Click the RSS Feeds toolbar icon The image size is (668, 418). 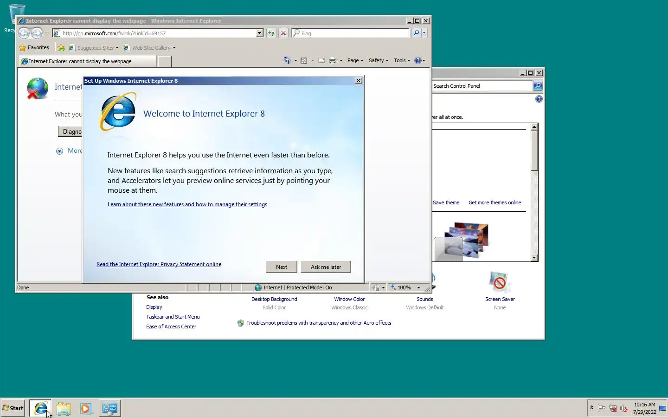[x=304, y=60]
